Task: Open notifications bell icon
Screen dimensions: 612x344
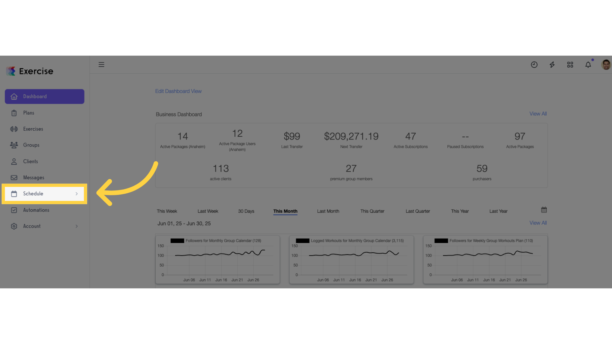Action: pos(588,65)
